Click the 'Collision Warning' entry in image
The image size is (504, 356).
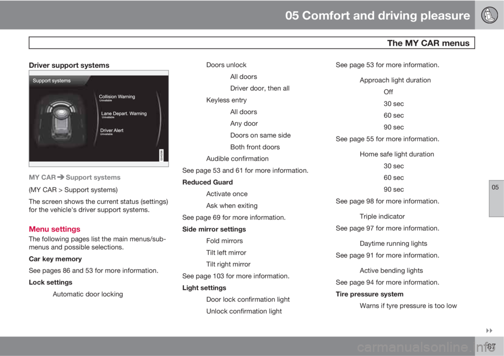[x=117, y=97]
